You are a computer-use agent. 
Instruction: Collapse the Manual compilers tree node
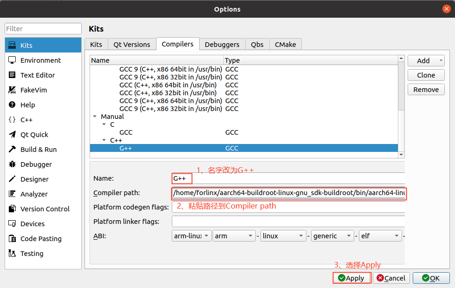tap(95, 117)
